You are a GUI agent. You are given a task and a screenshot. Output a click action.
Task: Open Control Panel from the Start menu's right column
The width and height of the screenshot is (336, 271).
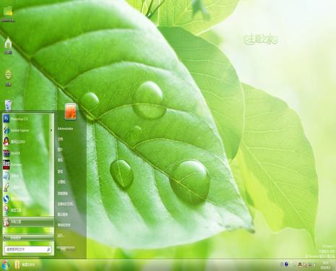point(63,193)
